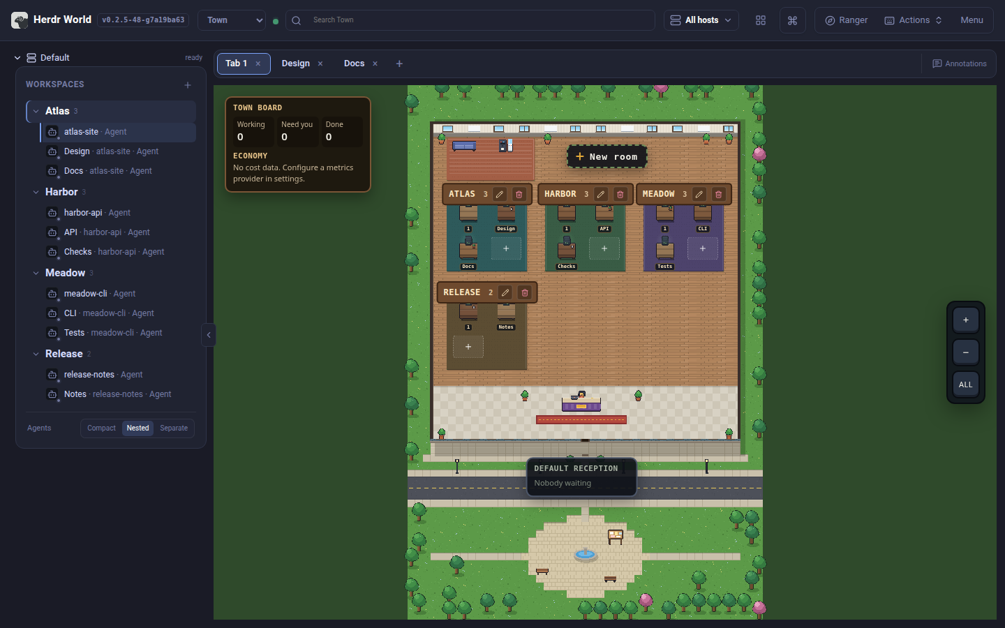Open the command palette icon
Viewport: 1005px width, 628px height.
(x=792, y=20)
